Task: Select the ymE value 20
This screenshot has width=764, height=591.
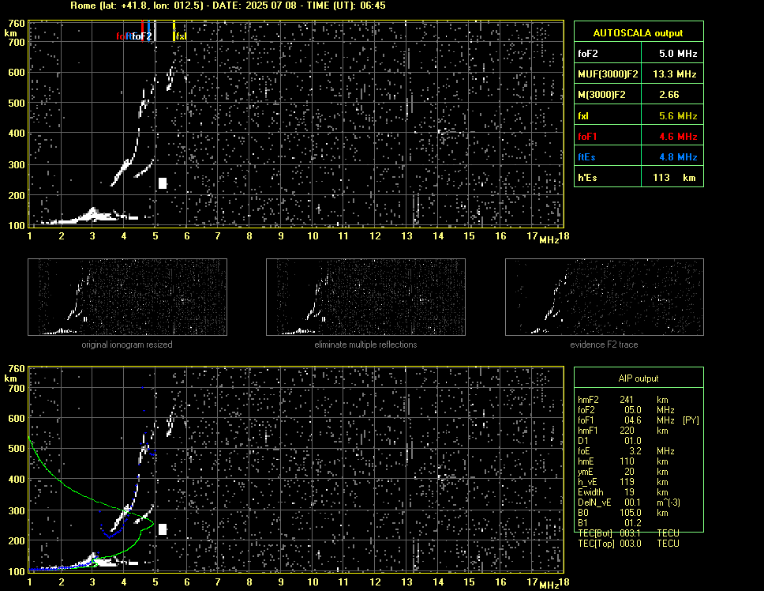Action: (630, 472)
